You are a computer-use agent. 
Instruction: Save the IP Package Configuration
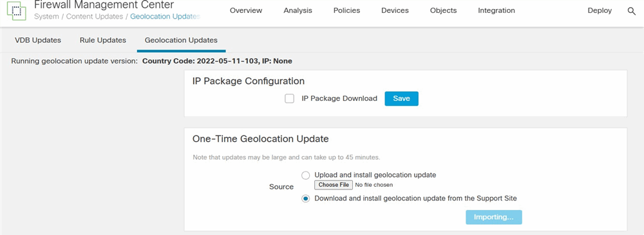pyautogui.click(x=401, y=99)
